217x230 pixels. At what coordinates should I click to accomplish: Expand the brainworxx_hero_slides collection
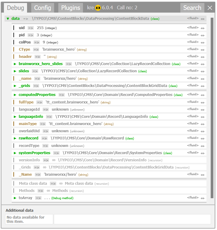point(15,64)
